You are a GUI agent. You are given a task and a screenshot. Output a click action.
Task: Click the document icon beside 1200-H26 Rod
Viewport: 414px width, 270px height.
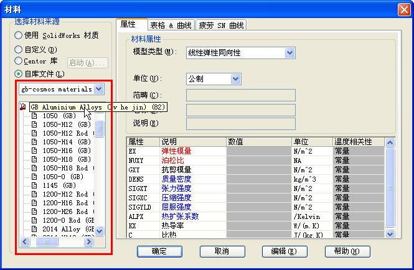[34, 212]
